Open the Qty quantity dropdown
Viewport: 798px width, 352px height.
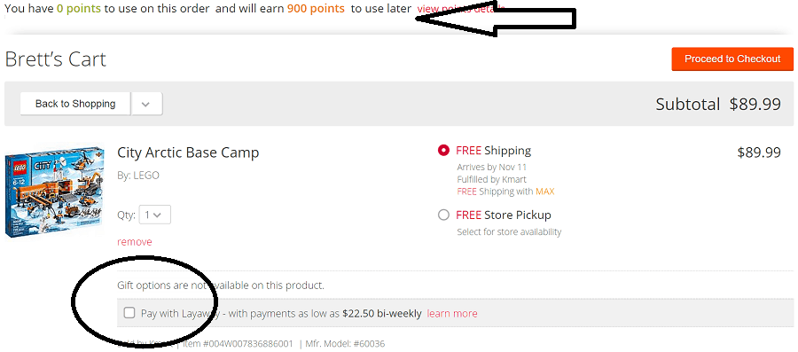tap(154, 215)
